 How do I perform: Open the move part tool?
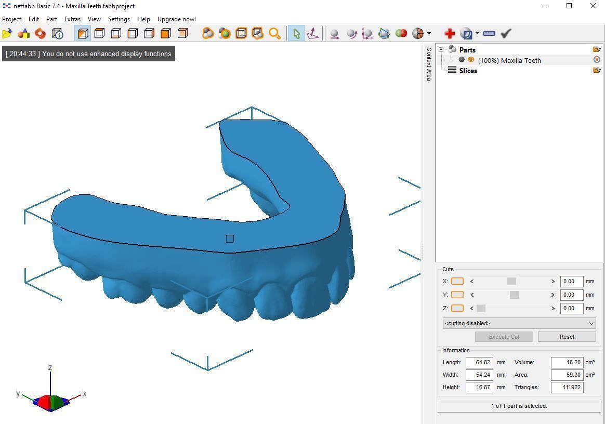[335, 34]
